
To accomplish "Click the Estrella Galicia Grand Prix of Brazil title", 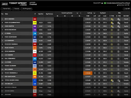I will click(118, 3).
